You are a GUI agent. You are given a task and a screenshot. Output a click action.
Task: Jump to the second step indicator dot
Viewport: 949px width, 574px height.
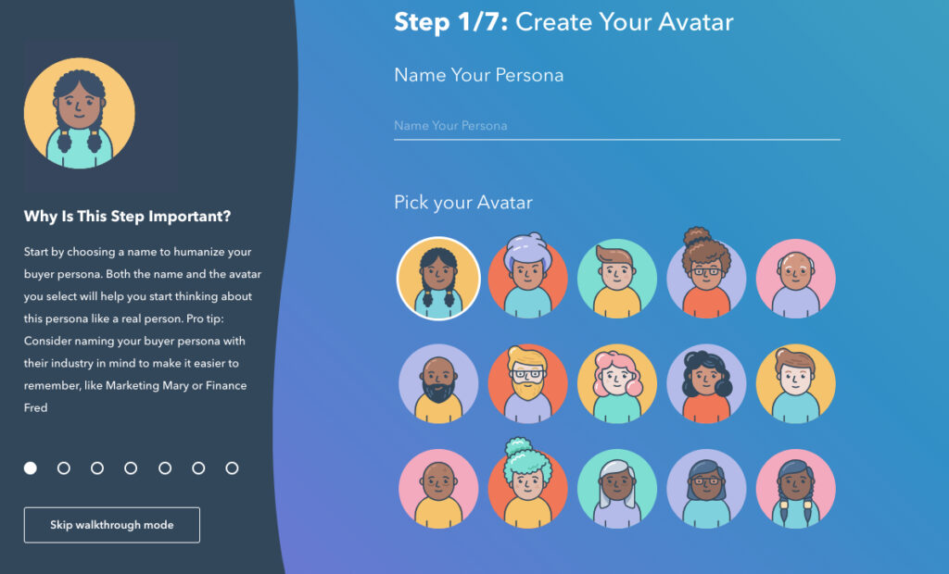click(64, 468)
